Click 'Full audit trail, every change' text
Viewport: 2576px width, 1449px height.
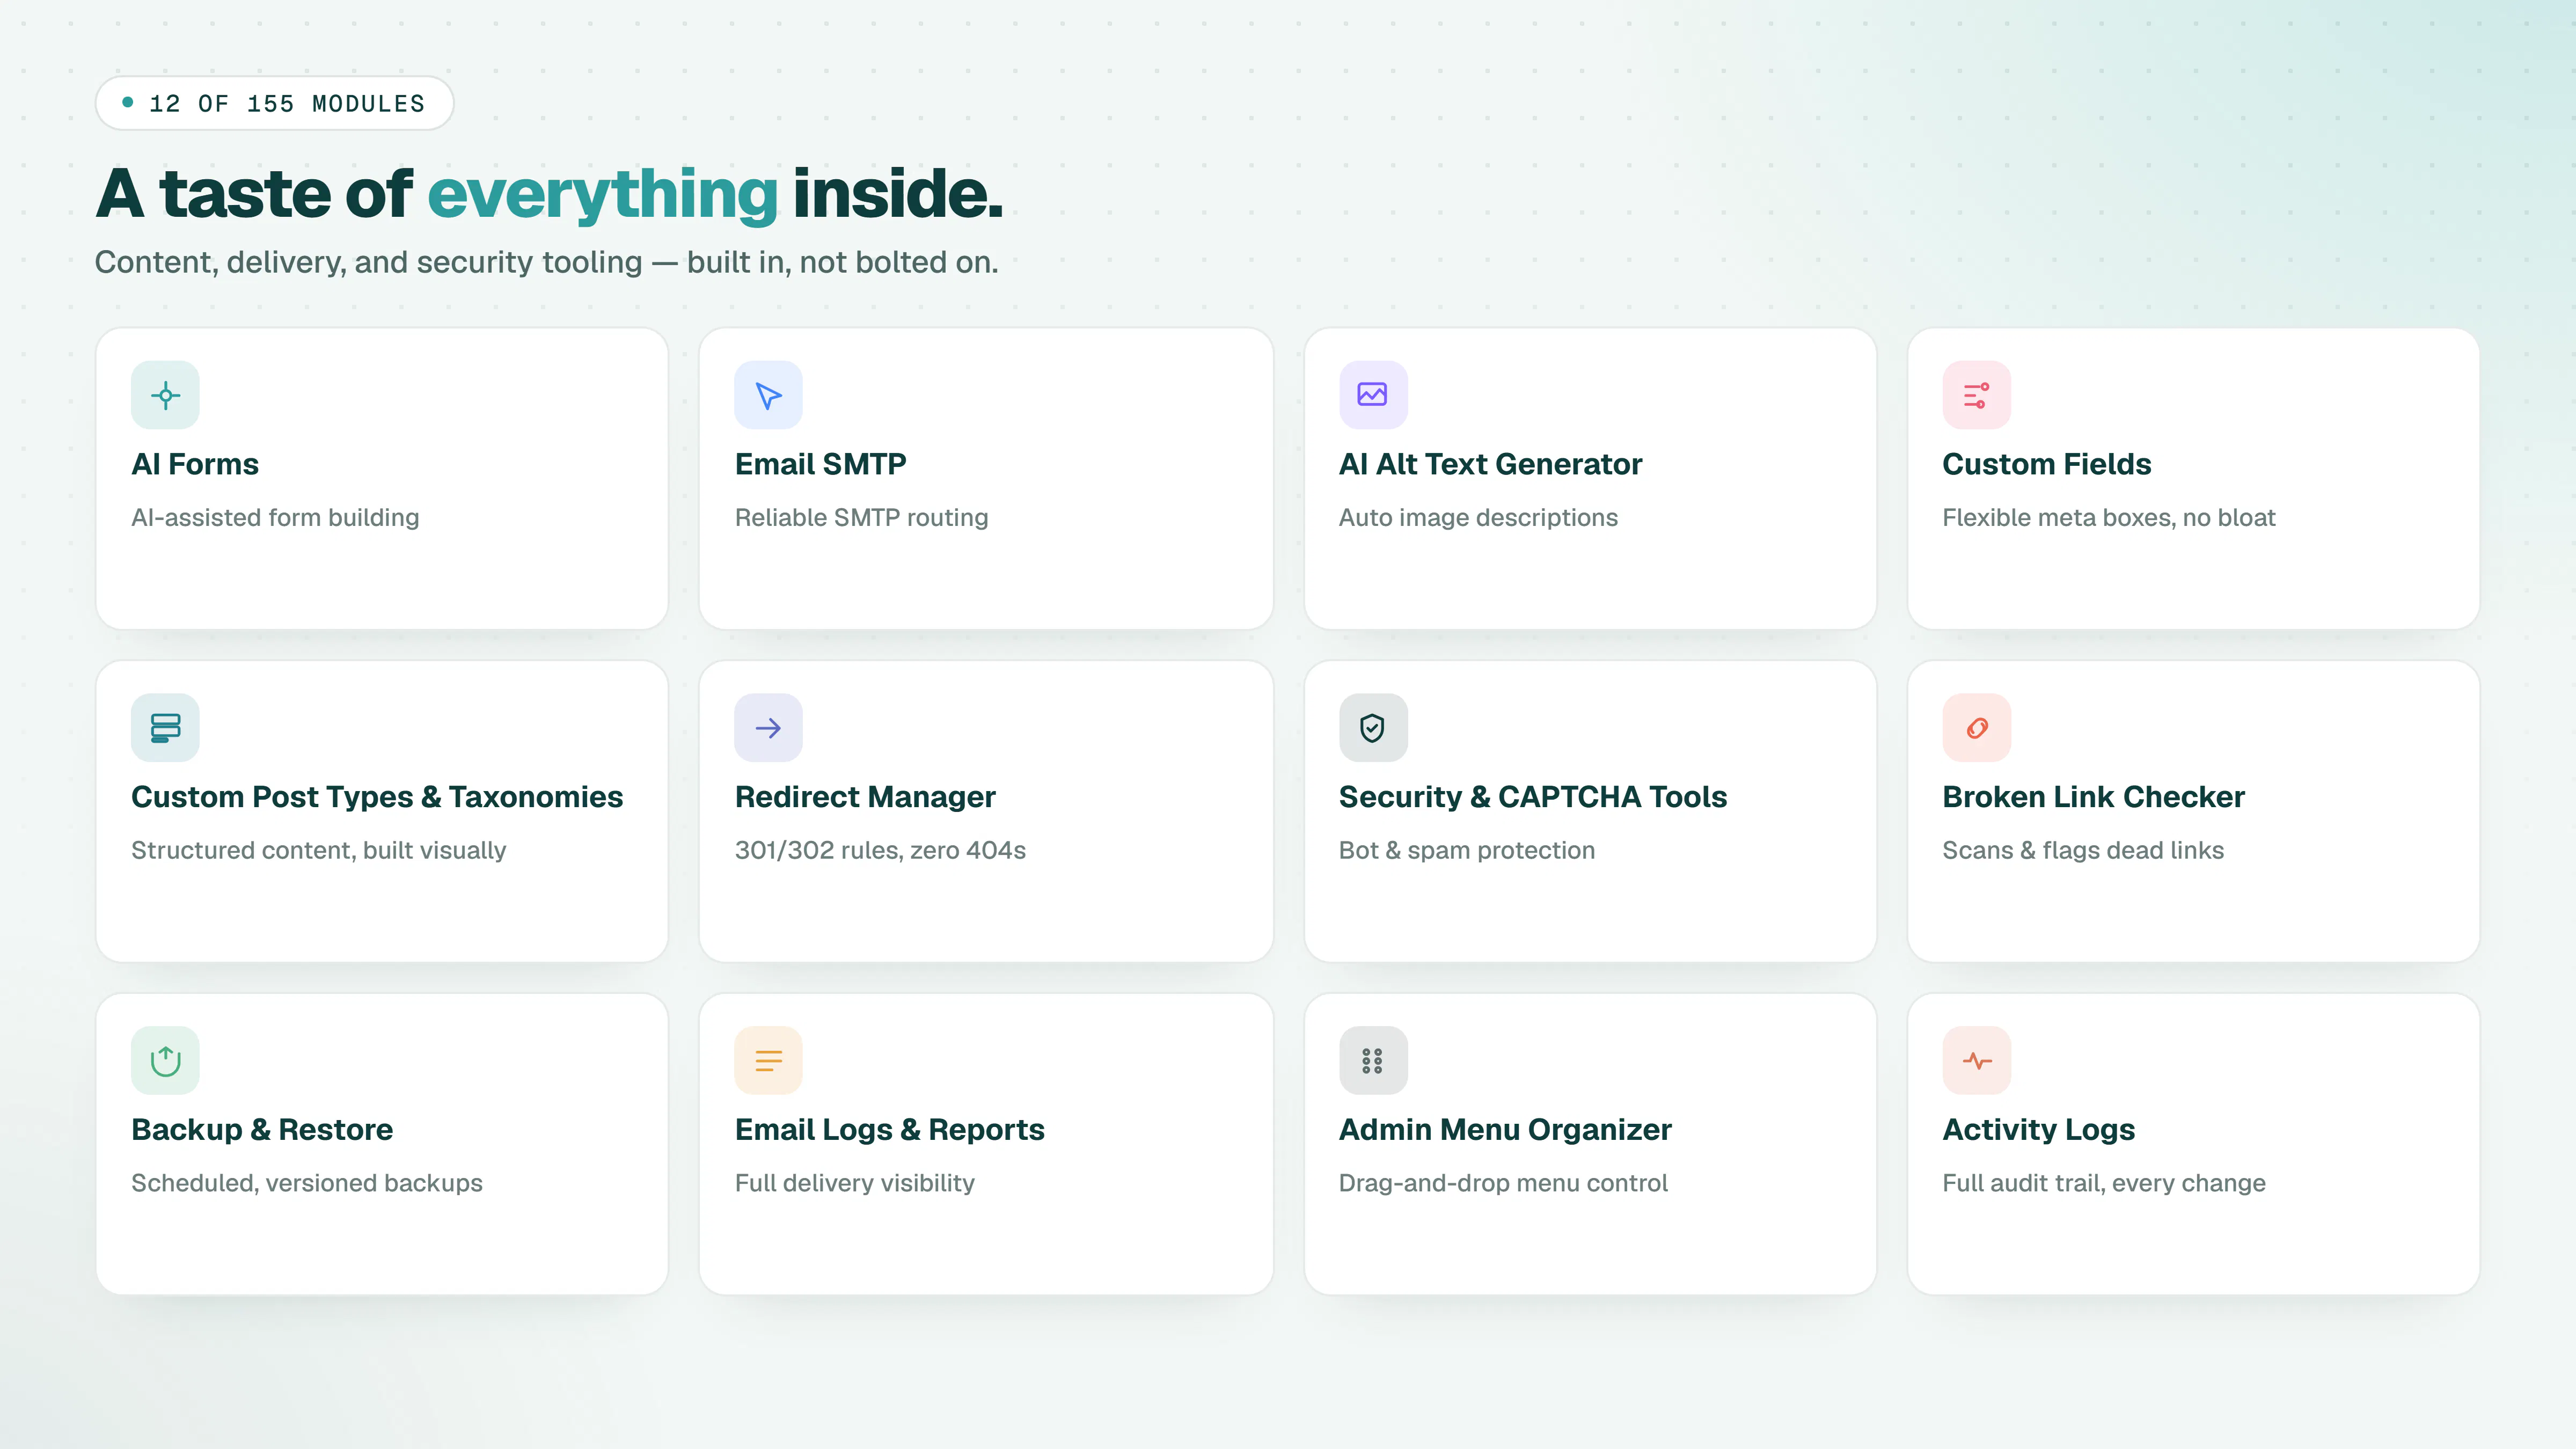click(2103, 1183)
